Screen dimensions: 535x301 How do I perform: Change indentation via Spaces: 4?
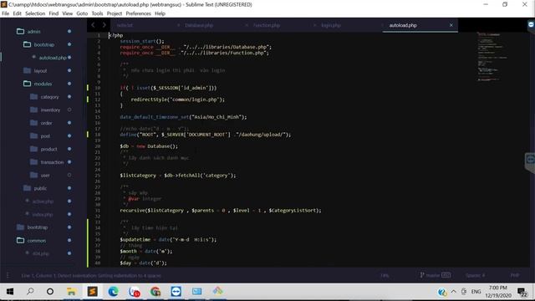475,275
